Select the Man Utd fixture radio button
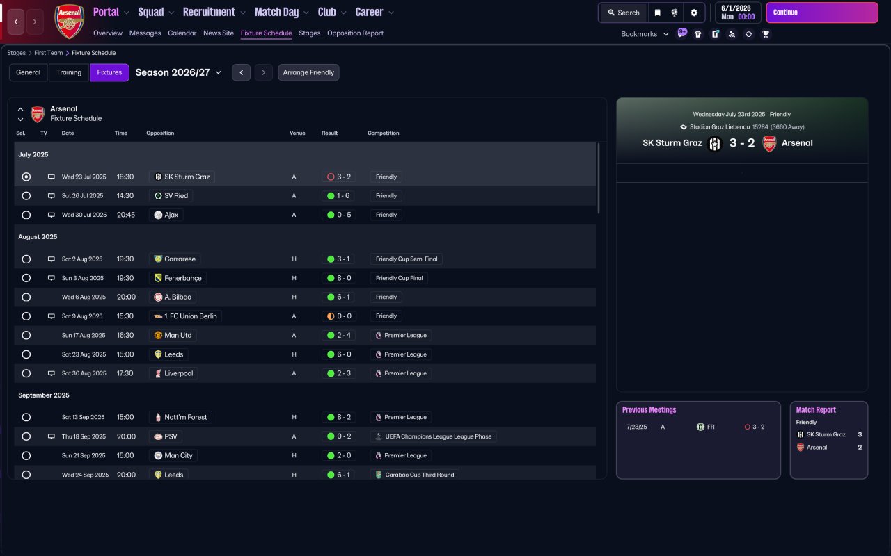Viewport: 891px width, 556px height. (26, 335)
